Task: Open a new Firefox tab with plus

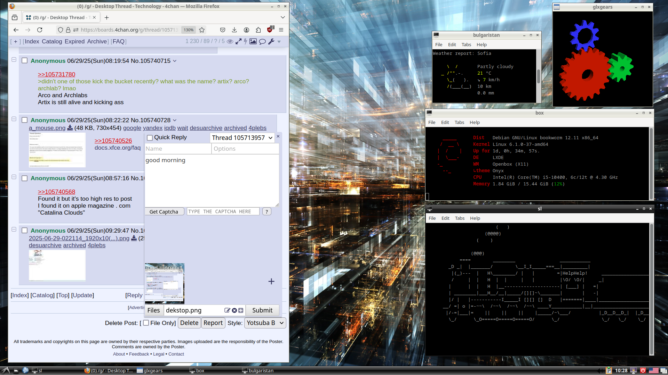Action: [107, 17]
